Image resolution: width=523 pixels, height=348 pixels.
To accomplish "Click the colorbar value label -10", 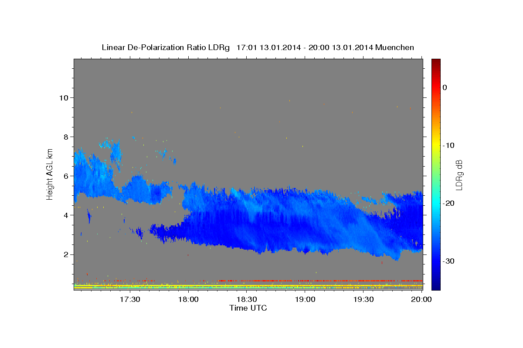I will [x=448, y=145].
